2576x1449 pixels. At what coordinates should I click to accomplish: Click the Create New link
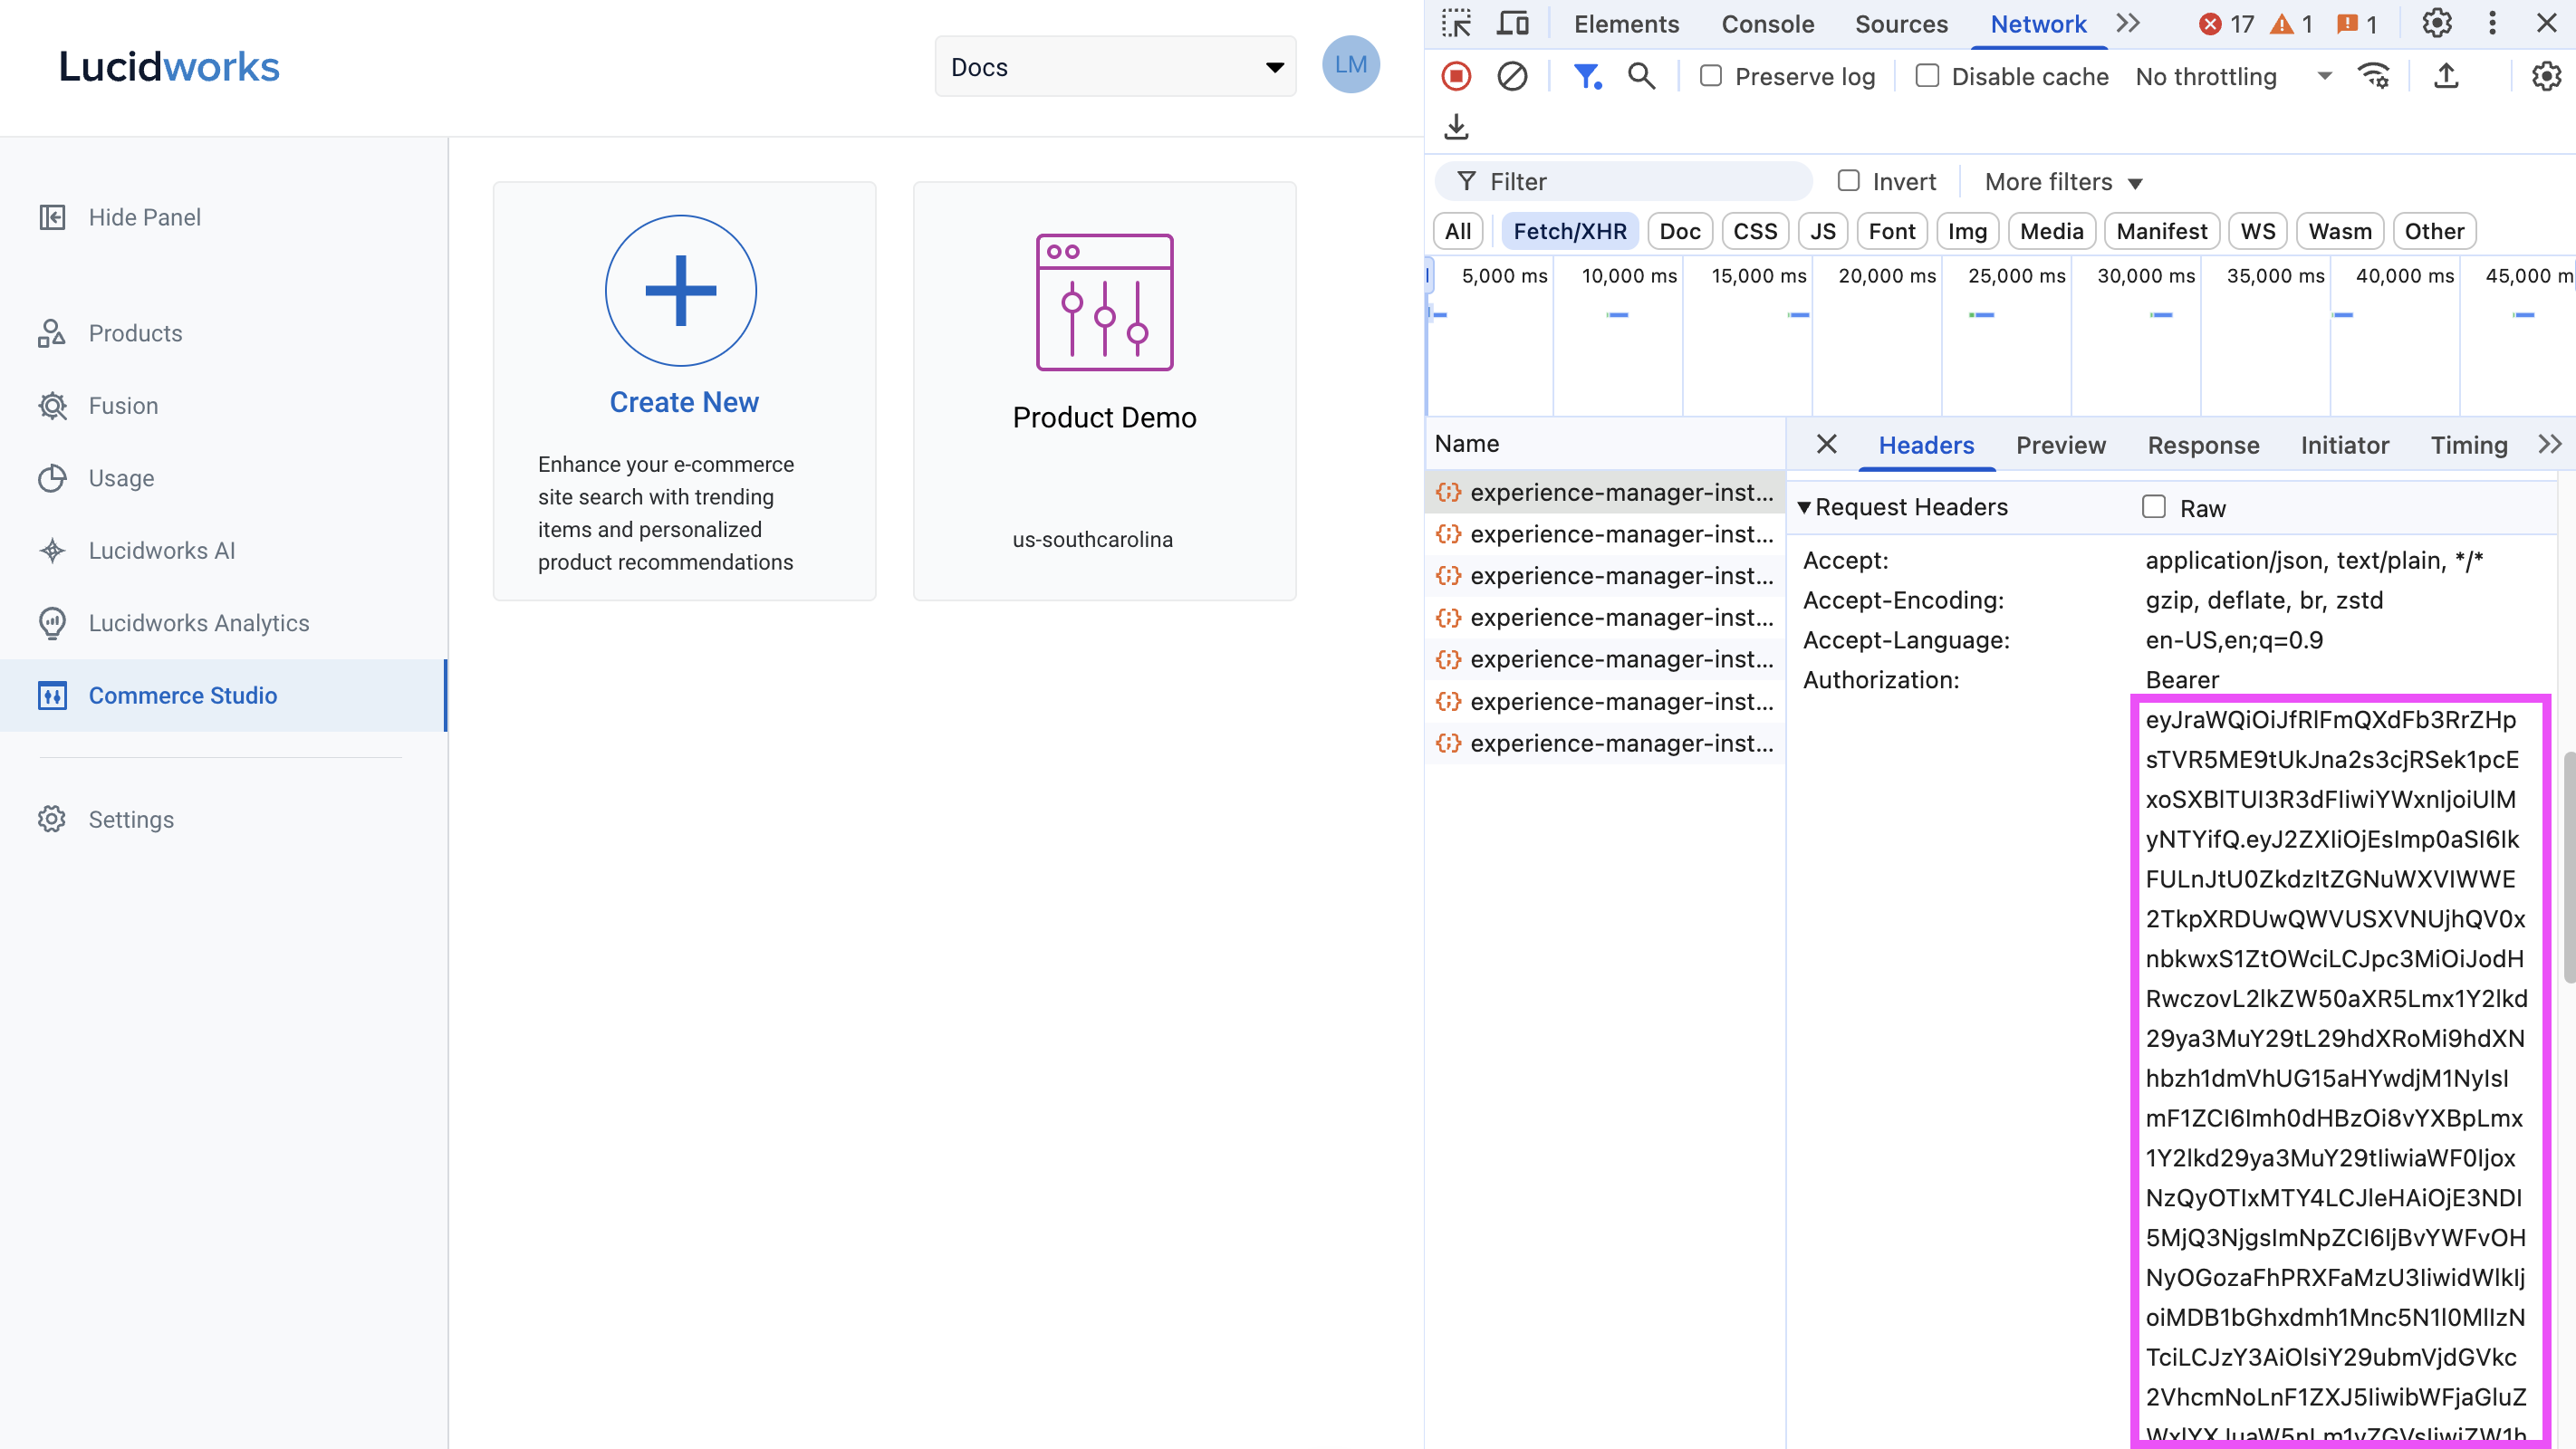(684, 402)
